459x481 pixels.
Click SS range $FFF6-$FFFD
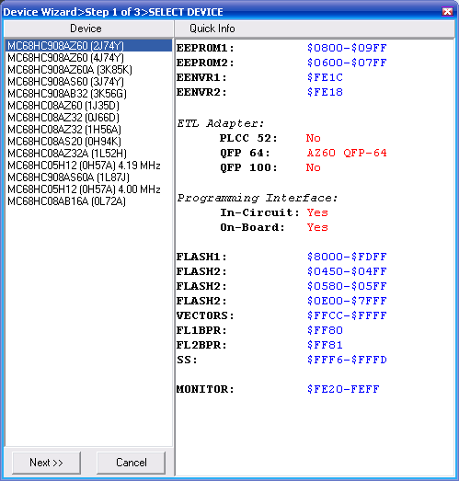pyautogui.click(x=347, y=360)
